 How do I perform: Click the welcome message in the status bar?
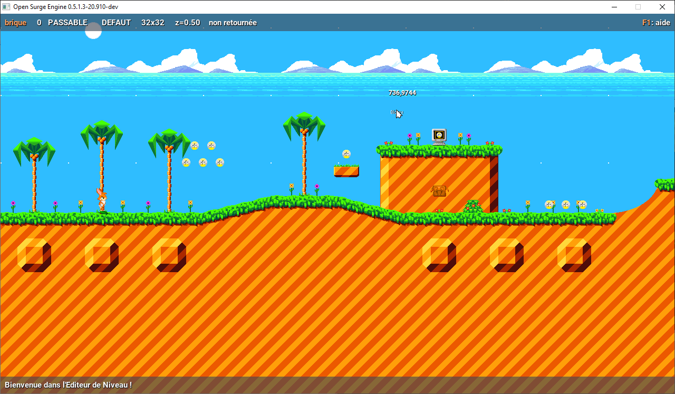tap(67, 385)
